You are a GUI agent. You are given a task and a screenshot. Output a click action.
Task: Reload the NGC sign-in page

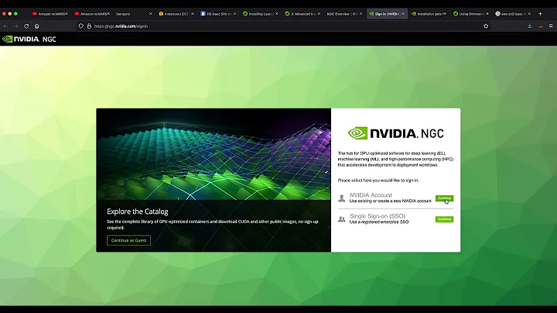[26, 26]
